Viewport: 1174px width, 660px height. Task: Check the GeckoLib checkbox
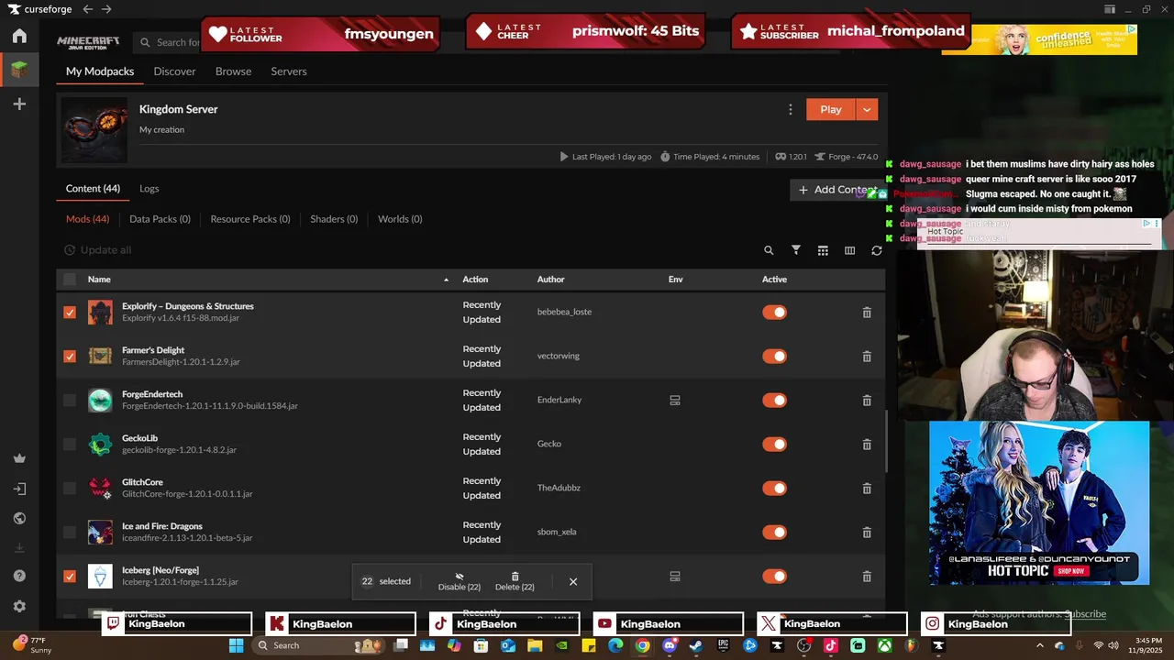click(x=70, y=445)
